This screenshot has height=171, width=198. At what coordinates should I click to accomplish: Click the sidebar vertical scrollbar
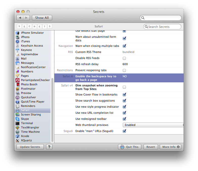click(52, 110)
